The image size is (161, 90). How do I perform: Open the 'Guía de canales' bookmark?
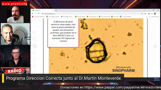click(80, 17)
